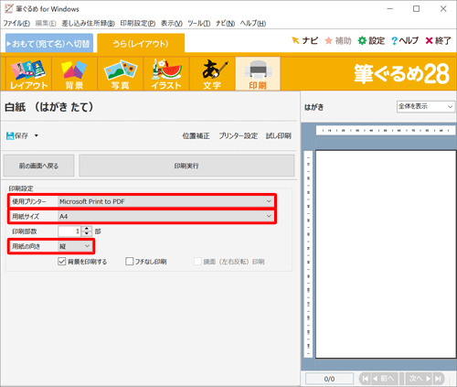Screen dimensions: 457x387
Task: Open the ツール(T) menu
Action: coord(198,23)
